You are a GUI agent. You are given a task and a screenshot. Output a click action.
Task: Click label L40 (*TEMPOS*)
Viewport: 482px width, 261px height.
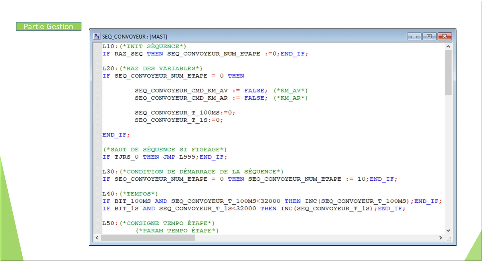[x=130, y=194]
